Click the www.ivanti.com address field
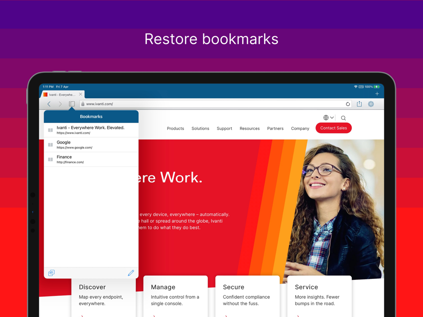The image size is (423, 317). (215, 104)
